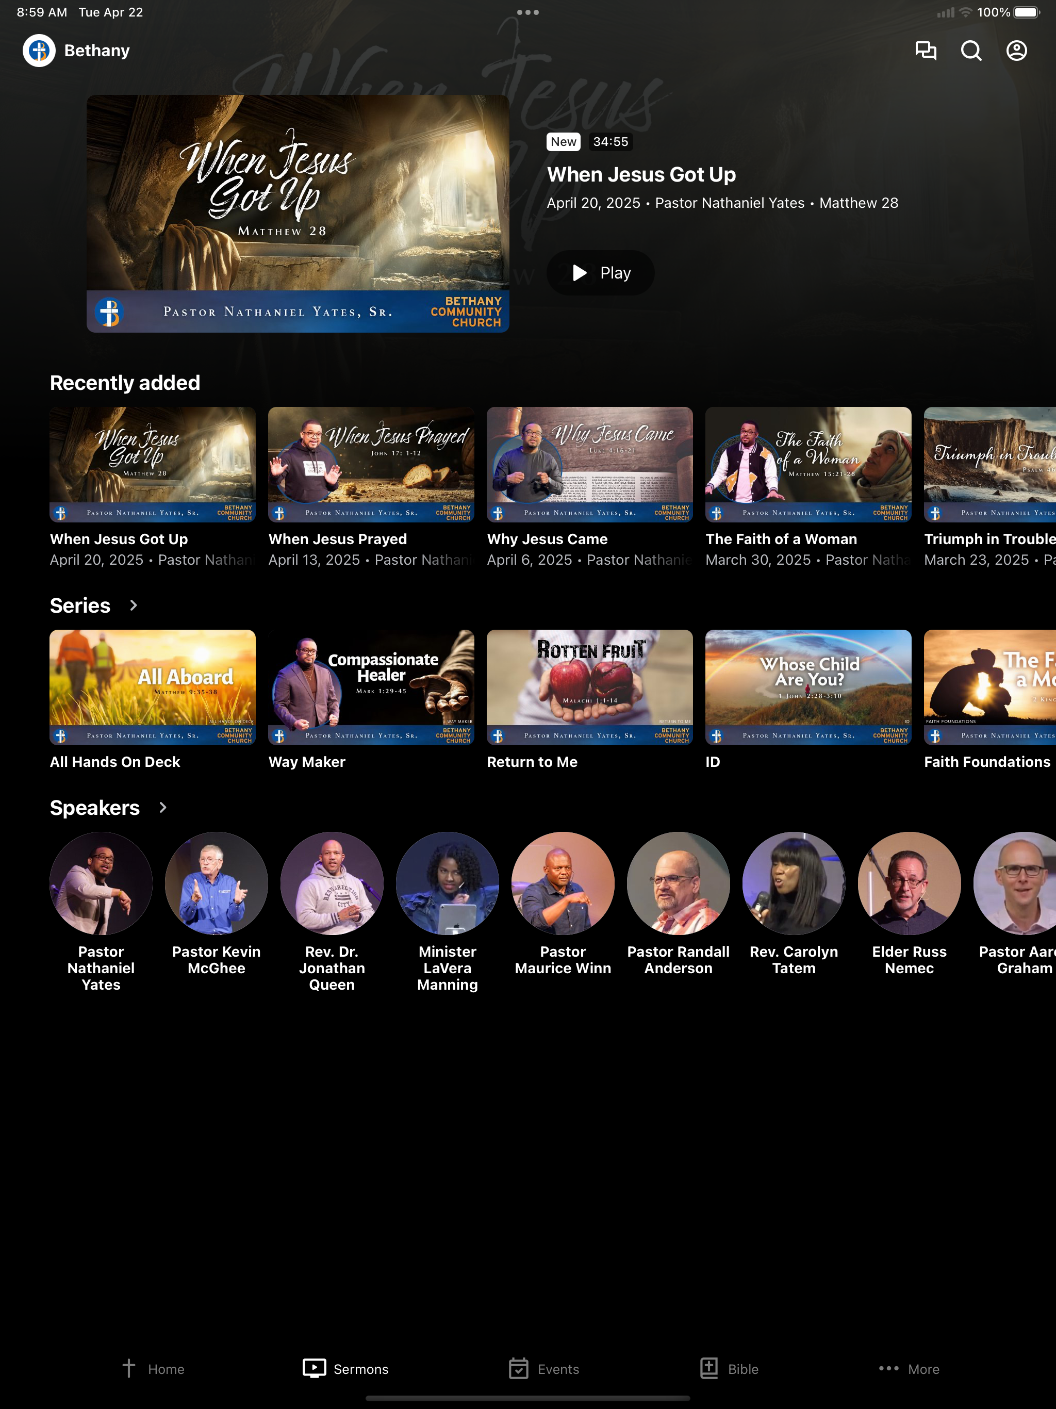
Task: Select speaker Pastor Aaron Graham avatar
Action: click(1015, 883)
